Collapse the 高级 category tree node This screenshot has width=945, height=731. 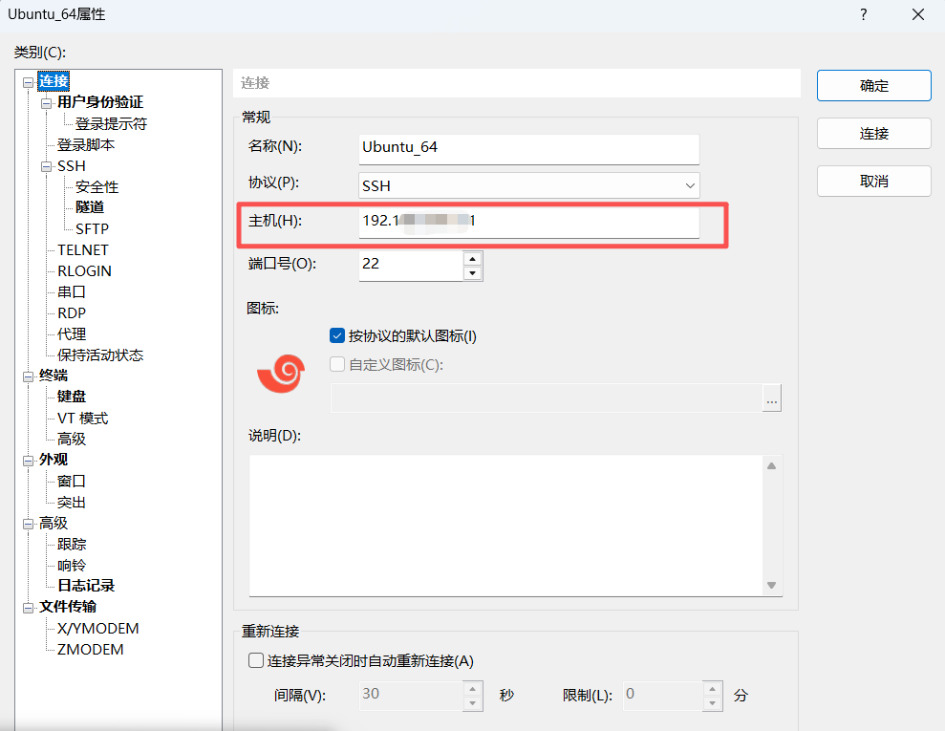29,524
